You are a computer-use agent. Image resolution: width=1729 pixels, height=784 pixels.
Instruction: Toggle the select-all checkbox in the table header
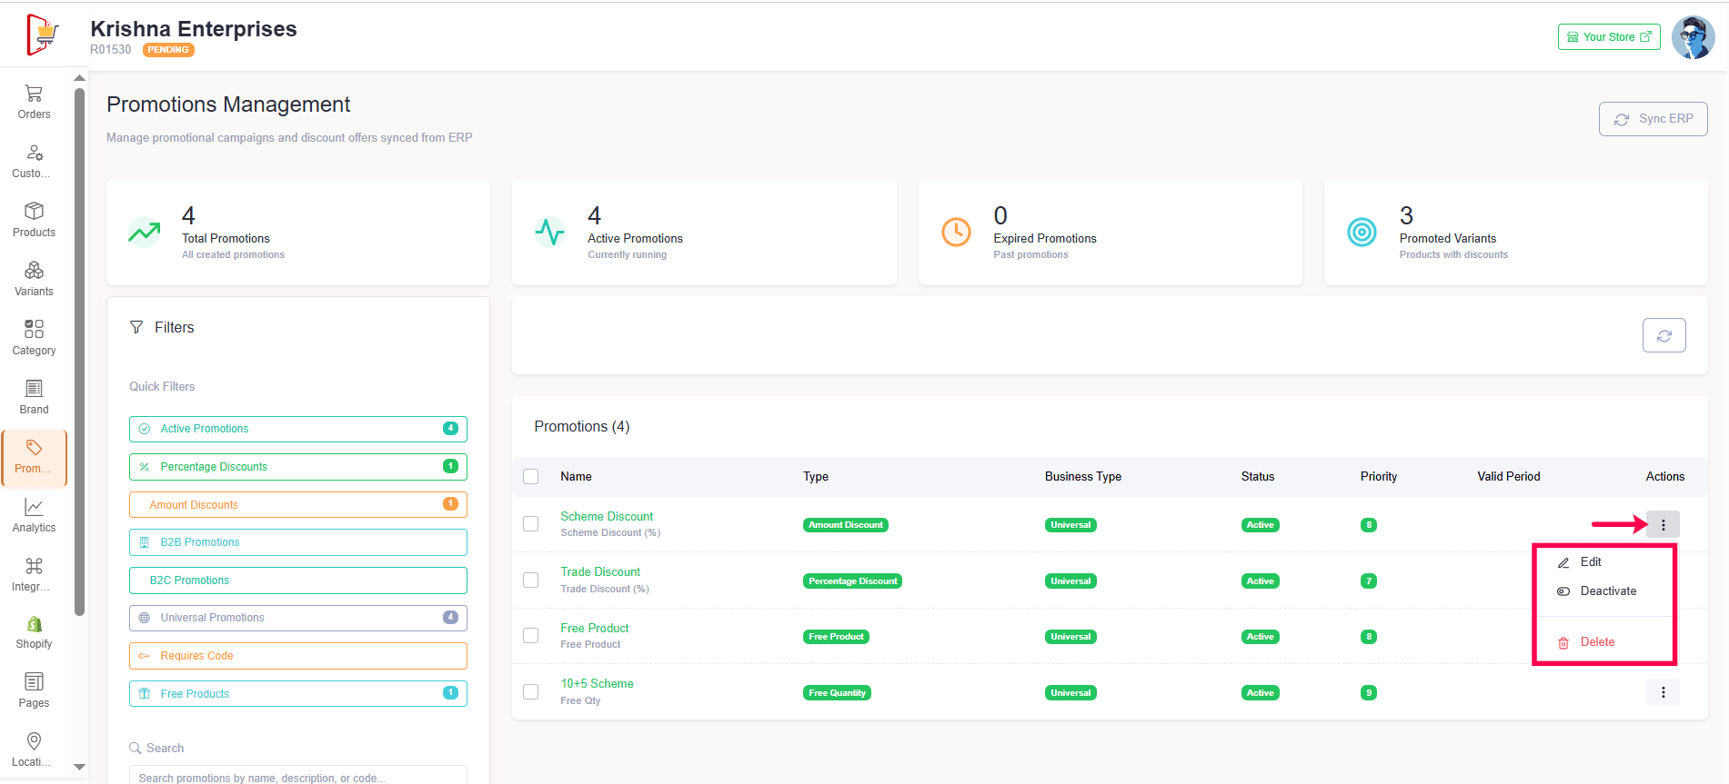(531, 477)
